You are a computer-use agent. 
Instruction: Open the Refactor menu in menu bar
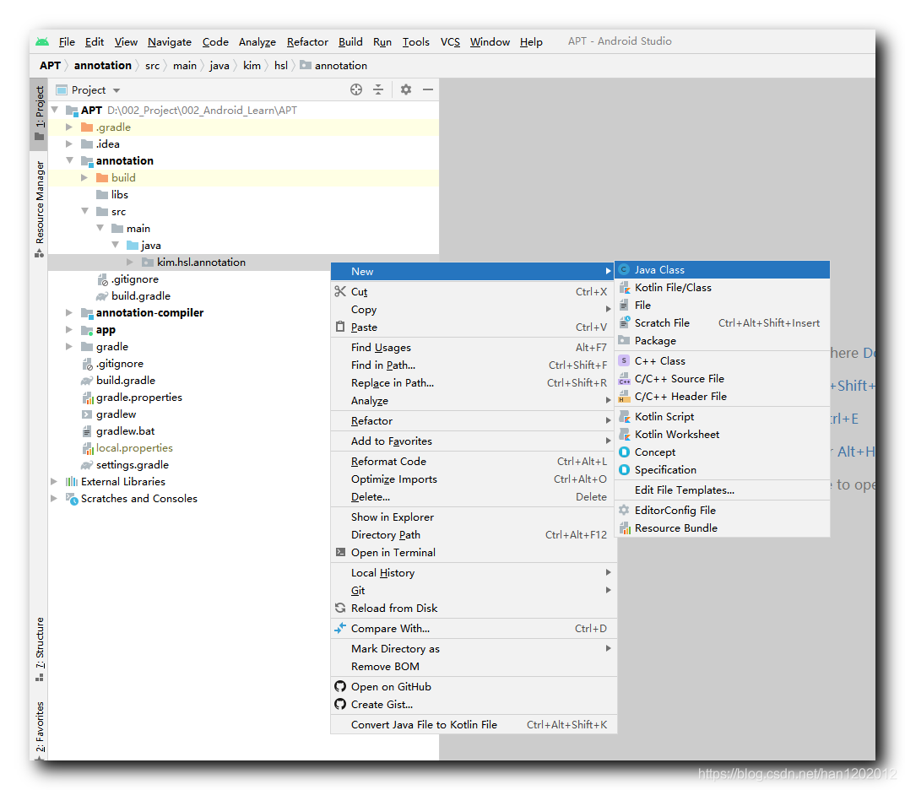coord(307,42)
